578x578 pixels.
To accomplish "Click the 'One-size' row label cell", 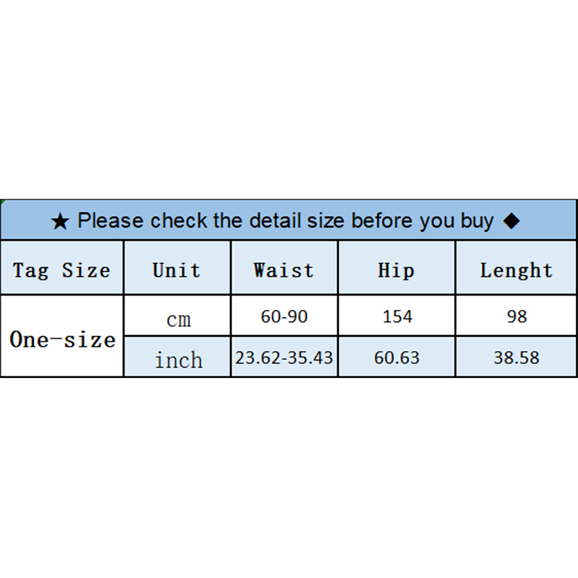I will point(62,339).
